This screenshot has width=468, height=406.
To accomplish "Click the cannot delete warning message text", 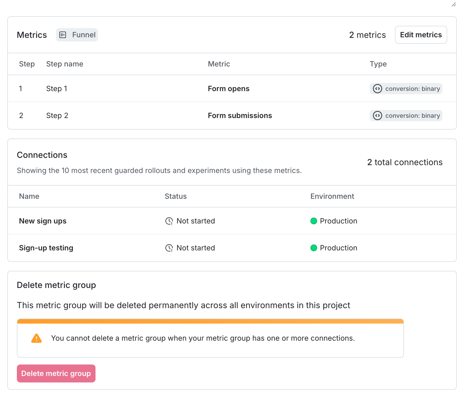I will pos(203,338).
